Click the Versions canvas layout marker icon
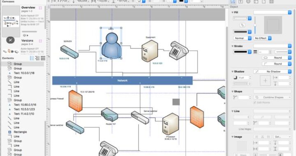This screenshot has height=156, width=296. pos(40,41)
